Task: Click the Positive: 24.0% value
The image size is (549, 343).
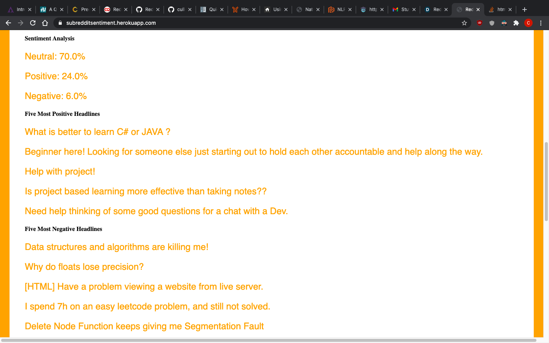Action: click(56, 76)
